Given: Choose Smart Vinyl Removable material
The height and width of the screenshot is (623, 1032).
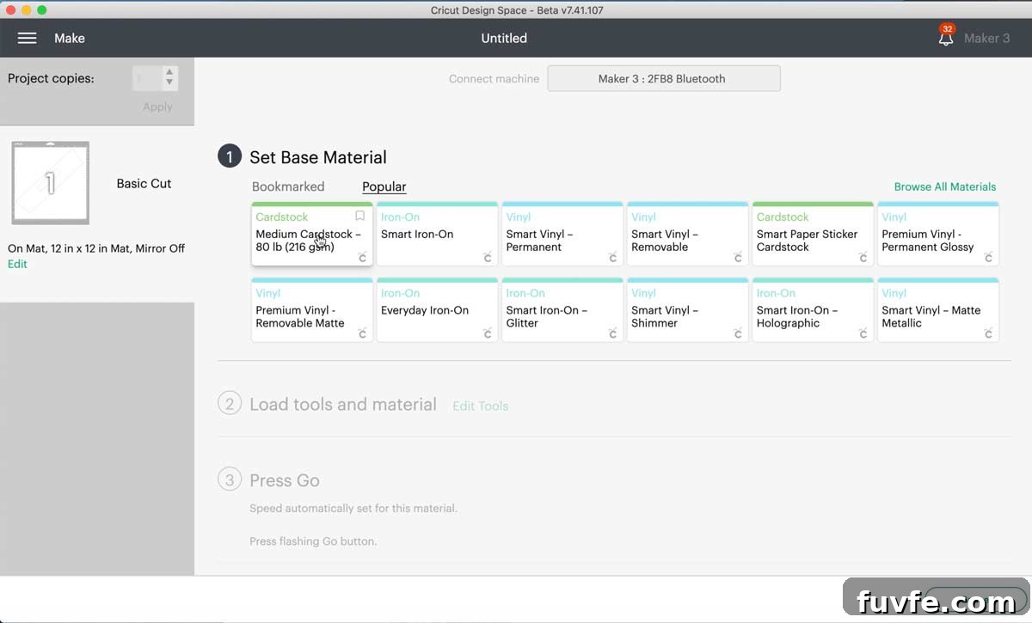Looking at the screenshot, I should tap(687, 234).
